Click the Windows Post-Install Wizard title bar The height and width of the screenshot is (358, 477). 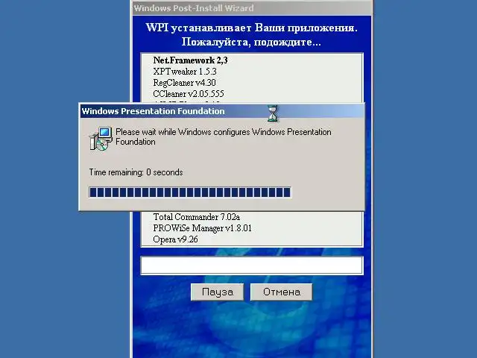click(x=252, y=8)
